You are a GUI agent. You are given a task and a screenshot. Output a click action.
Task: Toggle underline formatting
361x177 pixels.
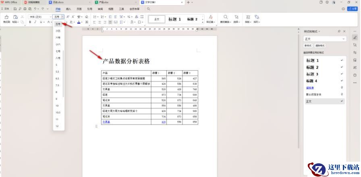[41, 22]
